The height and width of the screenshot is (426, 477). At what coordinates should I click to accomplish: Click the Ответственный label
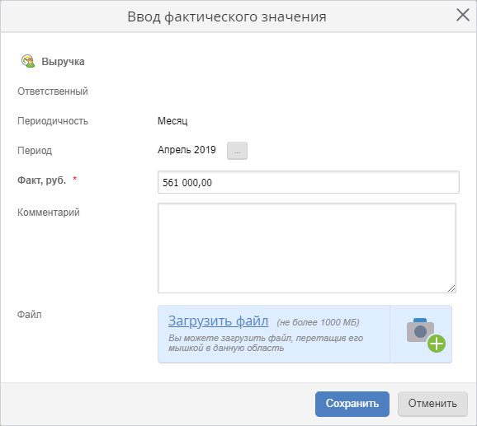click(53, 91)
